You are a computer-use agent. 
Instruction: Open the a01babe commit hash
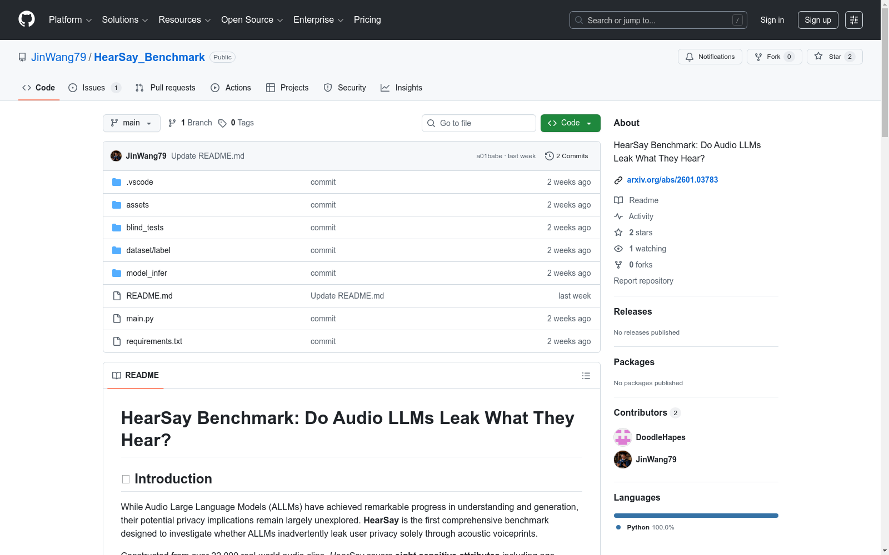pos(489,156)
